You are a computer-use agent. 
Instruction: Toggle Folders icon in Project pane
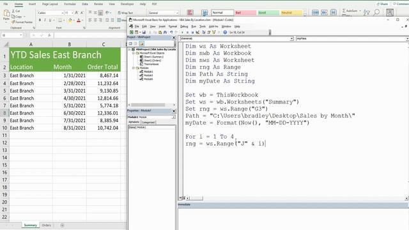(142, 43)
